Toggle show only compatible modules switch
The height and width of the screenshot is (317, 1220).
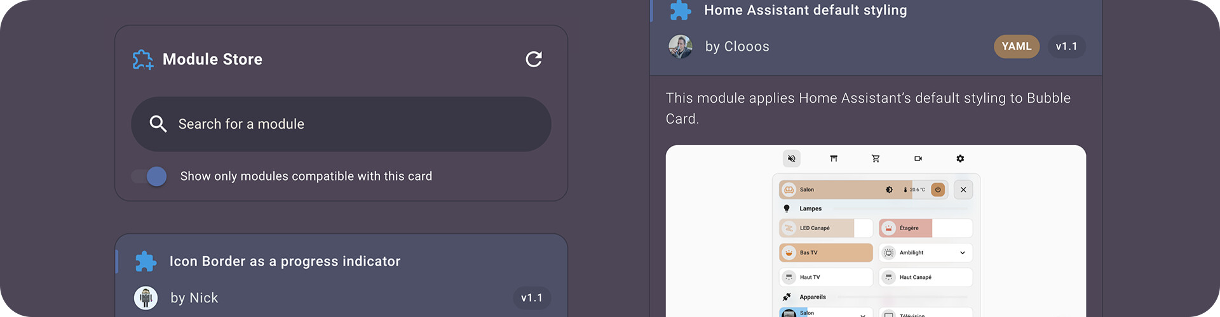click(x=149, y=176)
